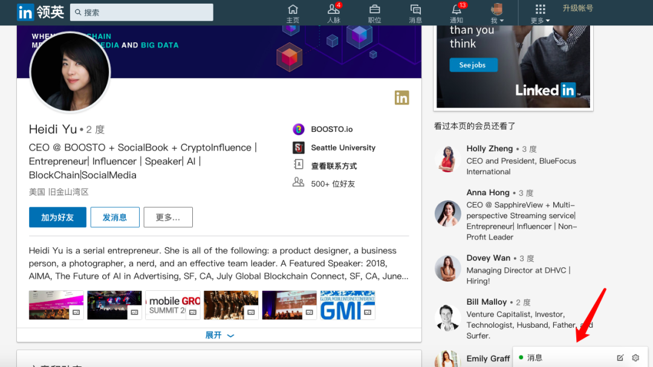
Task: Open the 500+ connections (位好友) link
Action: pyautogui.click(x=333, y=184)
